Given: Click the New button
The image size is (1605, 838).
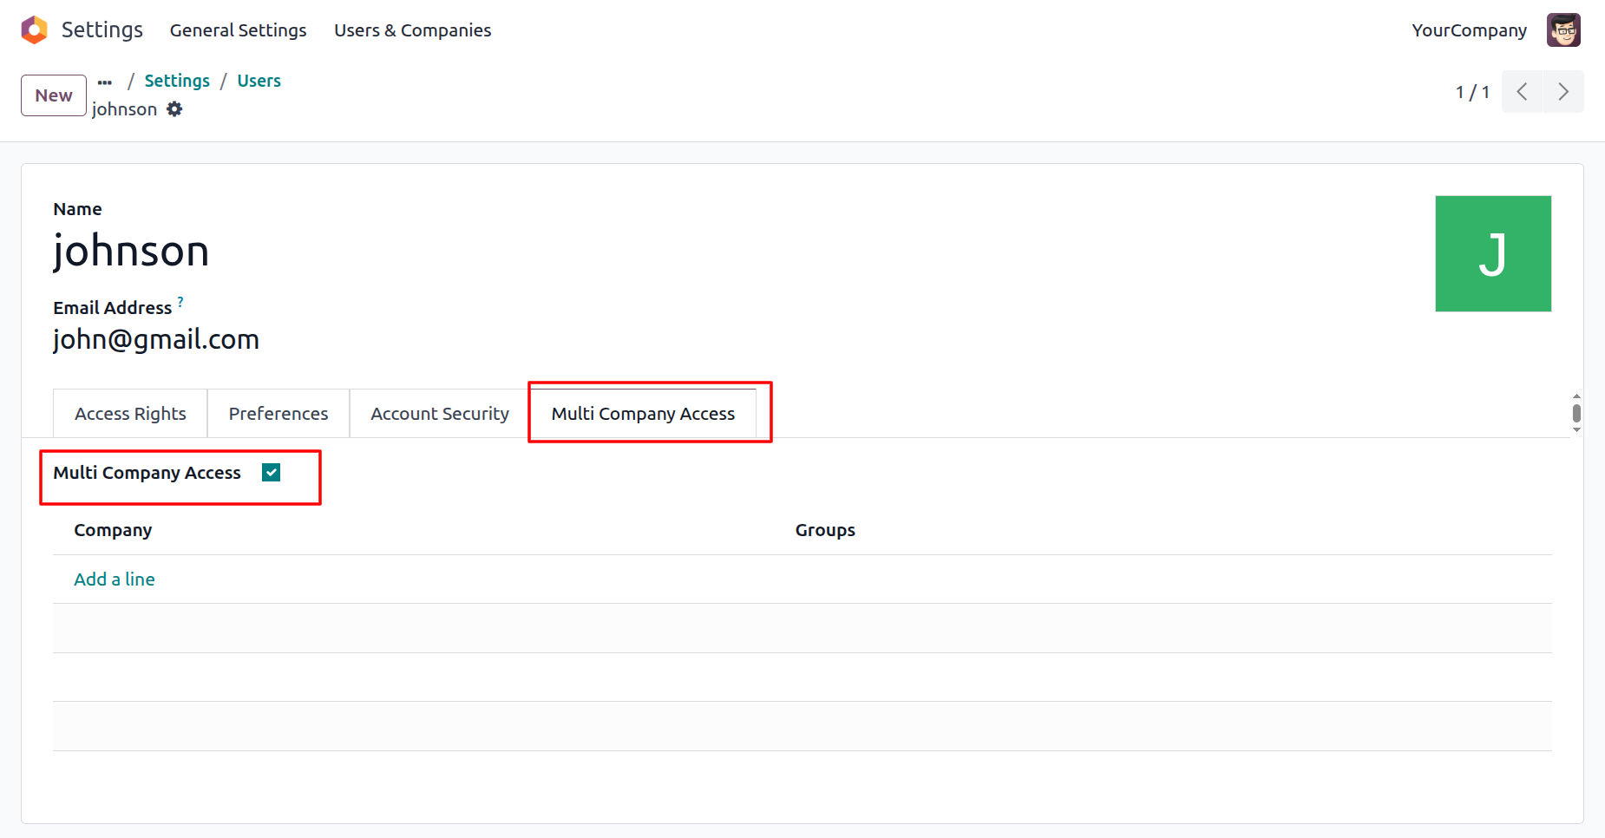Looking at the screenshot, I should [54, 95].
